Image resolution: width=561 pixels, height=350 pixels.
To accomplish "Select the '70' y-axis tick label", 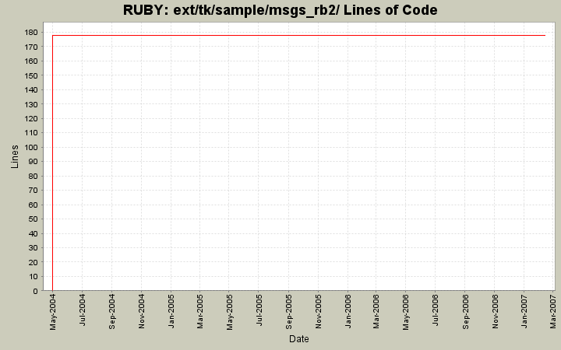I will [x=33, y=191].
